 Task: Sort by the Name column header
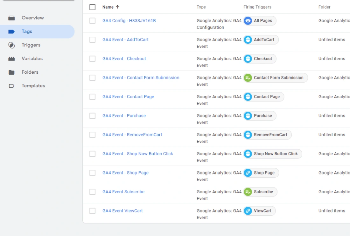[x=108, y=7]
